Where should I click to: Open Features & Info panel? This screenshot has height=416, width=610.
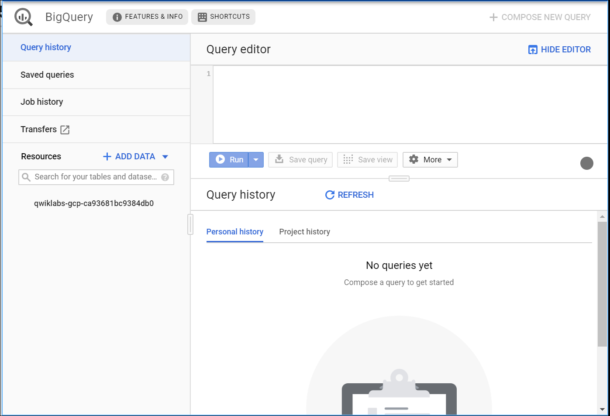click(x=147, y=17)
